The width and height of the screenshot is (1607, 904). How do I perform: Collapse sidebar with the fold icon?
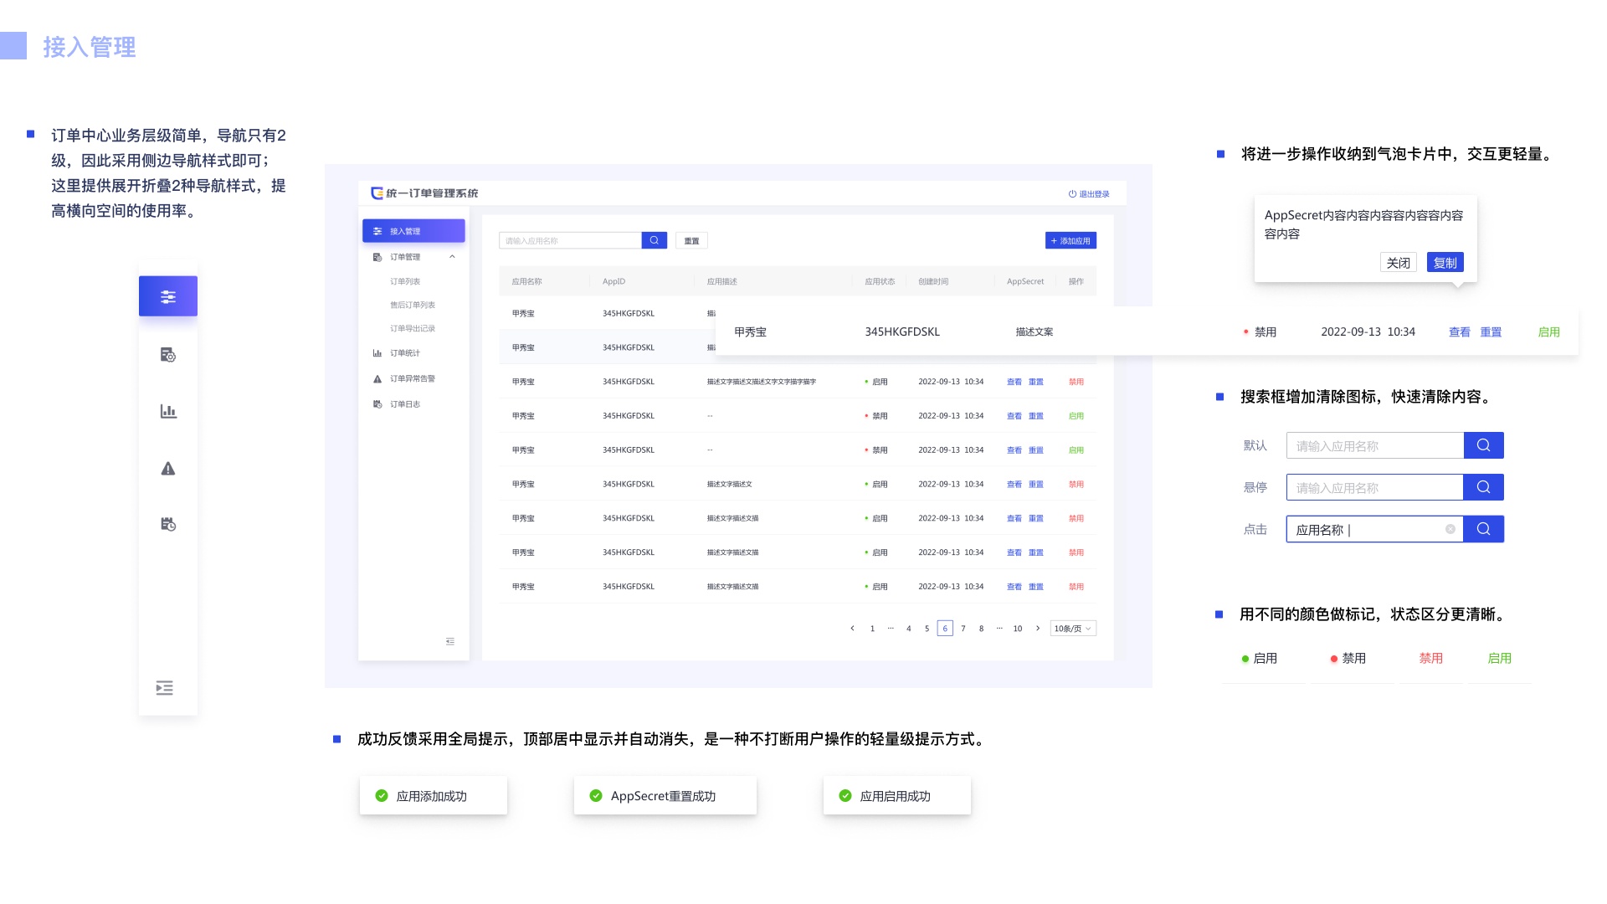tap(450, 642)
